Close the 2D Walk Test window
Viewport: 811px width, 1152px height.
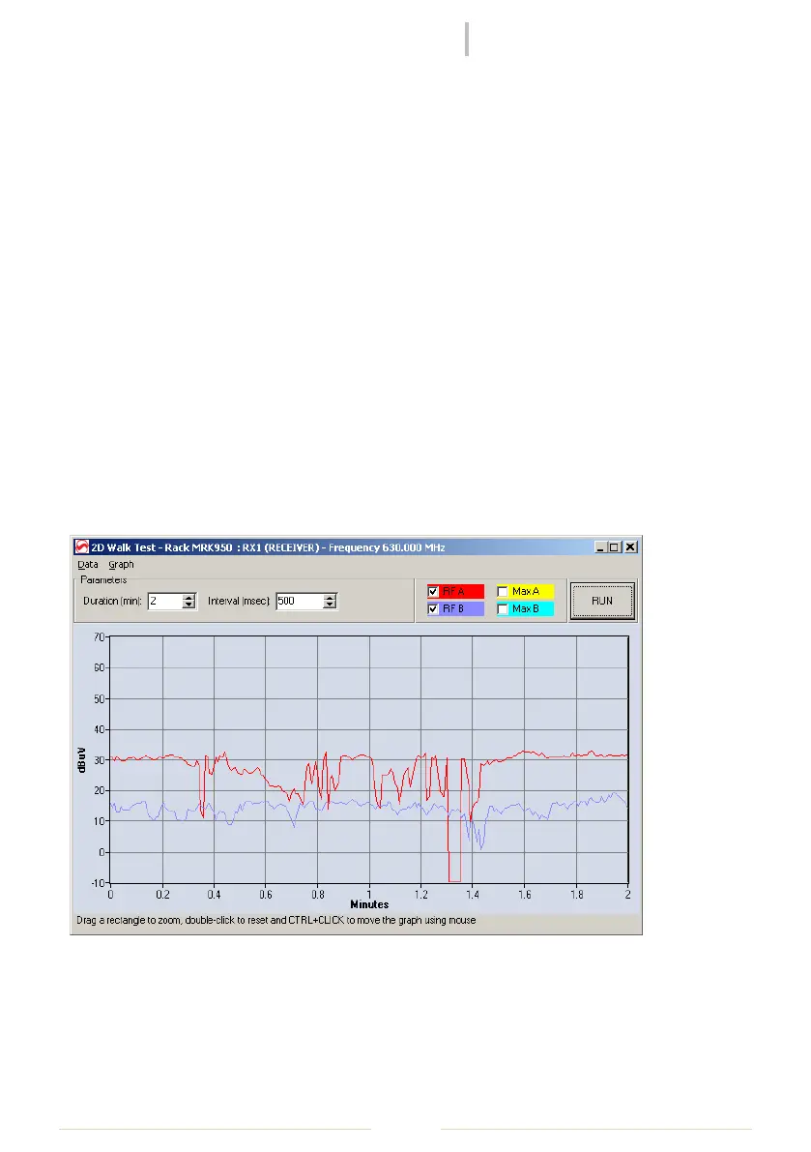tap(630, 547)
